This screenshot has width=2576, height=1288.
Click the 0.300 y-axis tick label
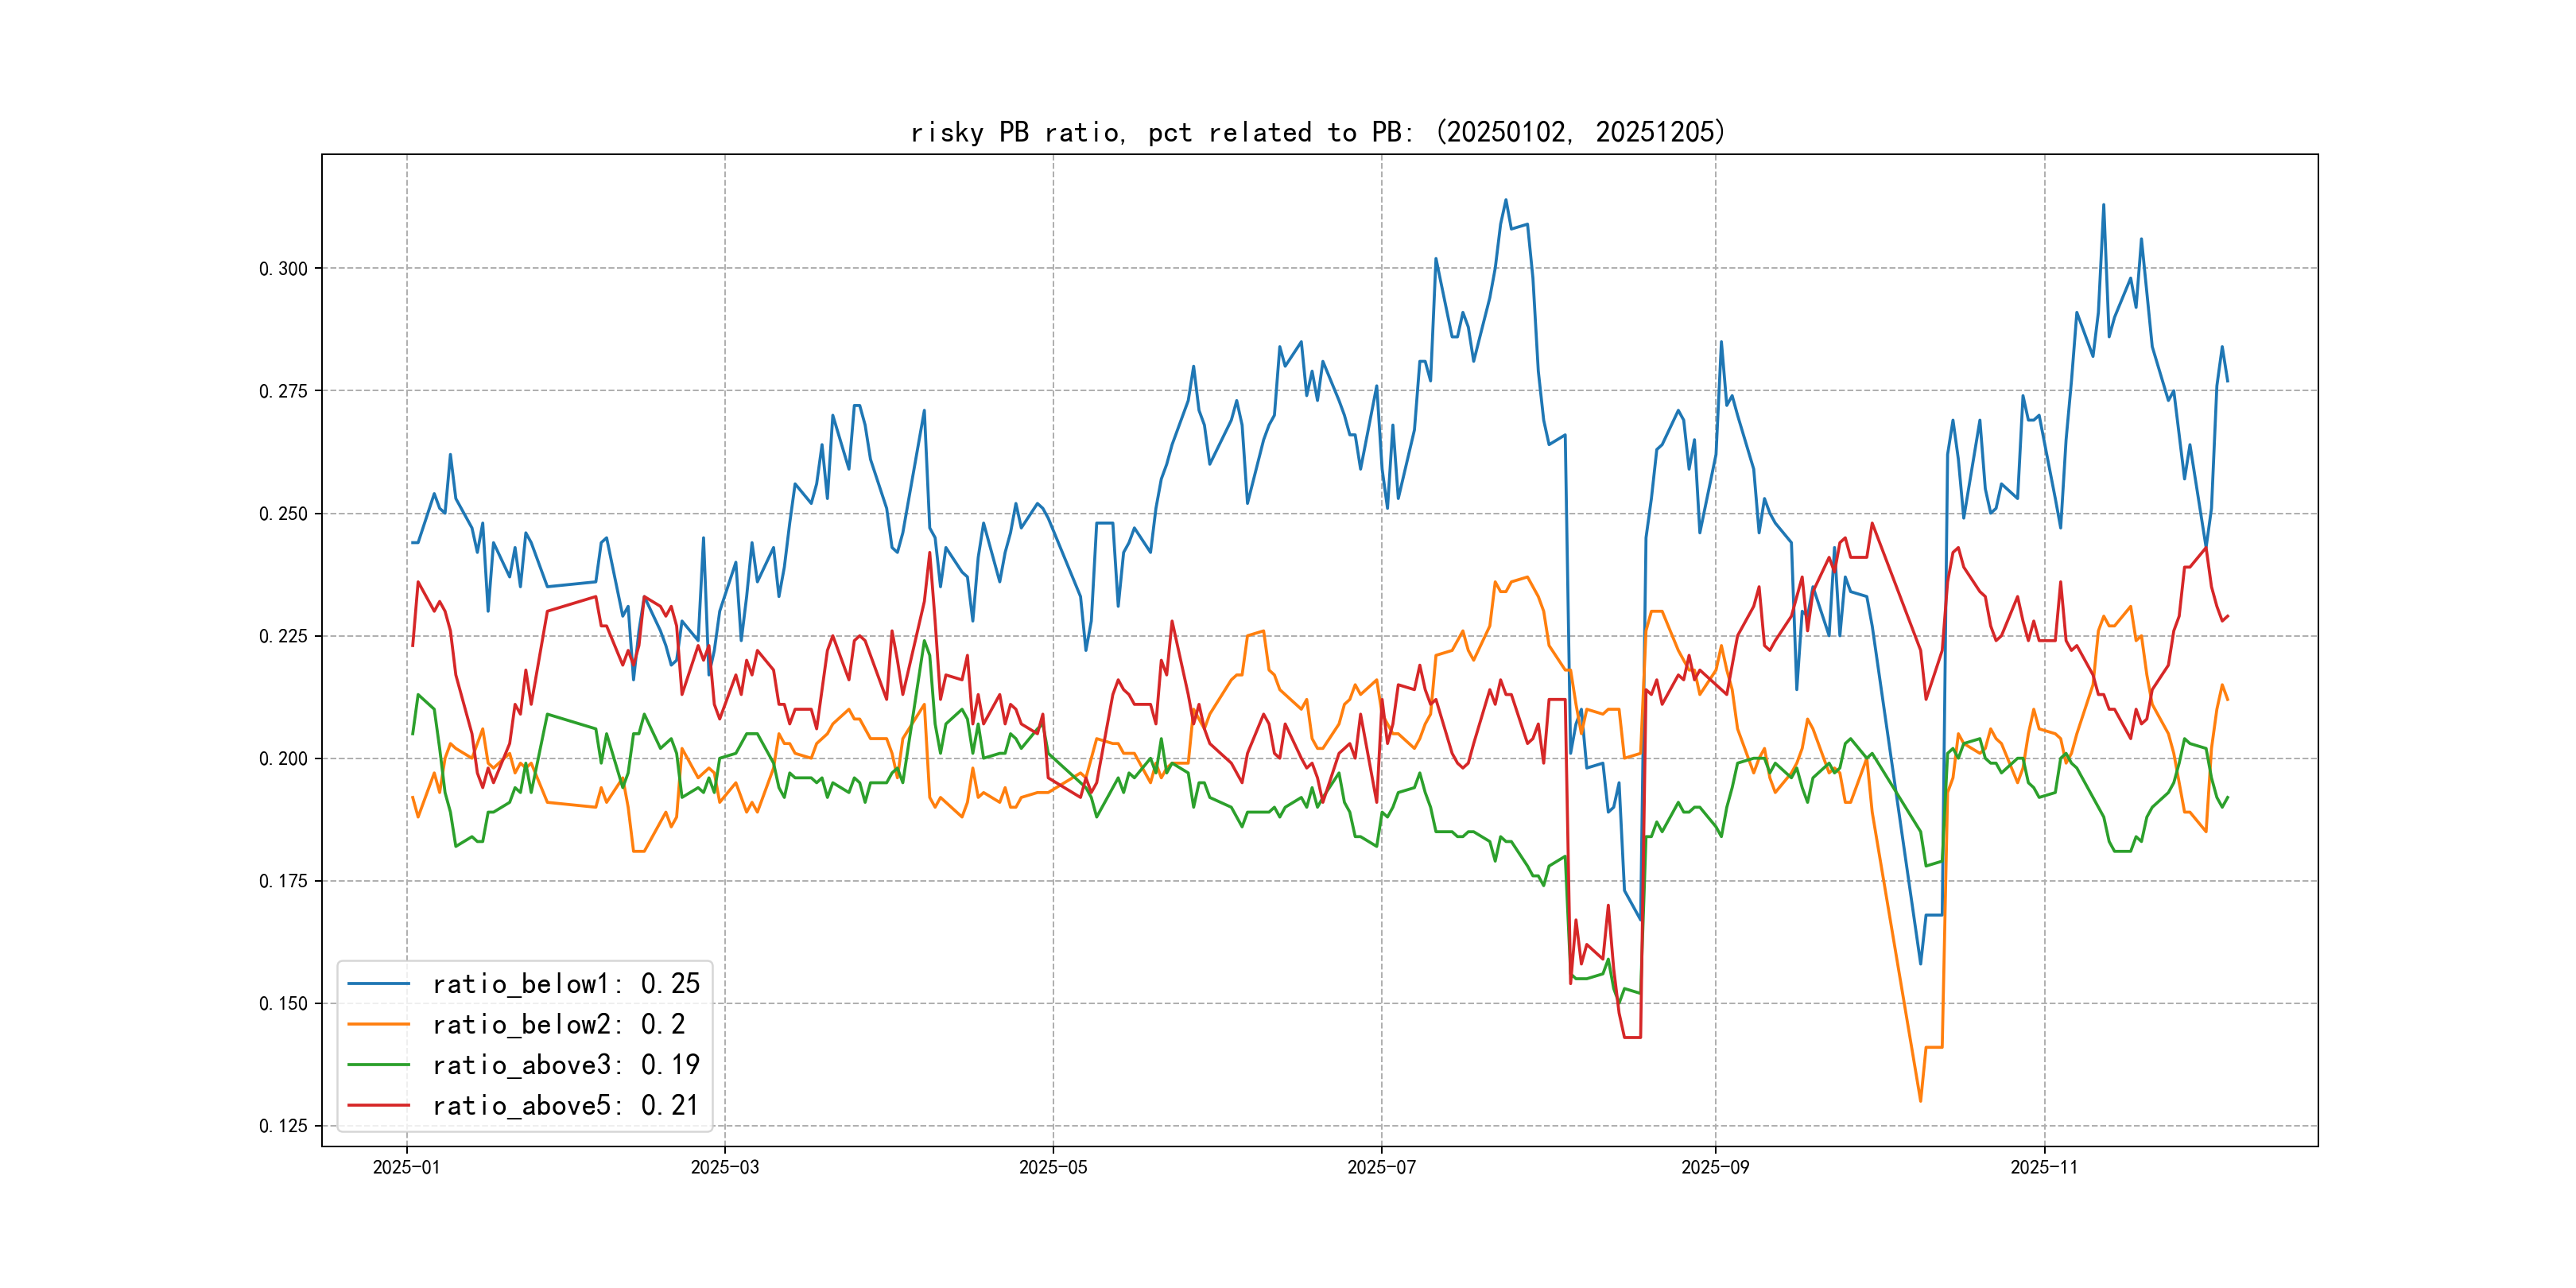(283, 269)
